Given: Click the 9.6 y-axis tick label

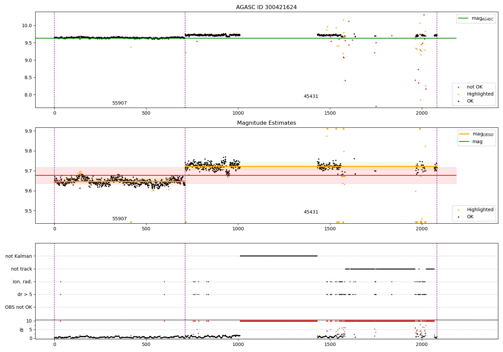Looking at the screenshot, I should [x=28, y=191].
